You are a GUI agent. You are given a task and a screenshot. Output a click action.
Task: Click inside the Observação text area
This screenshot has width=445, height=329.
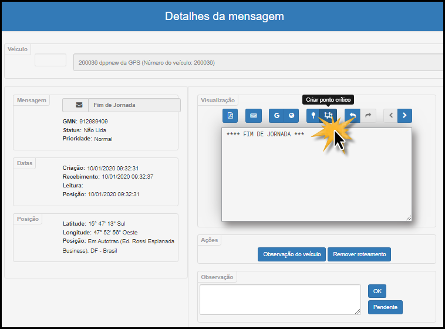280,300
